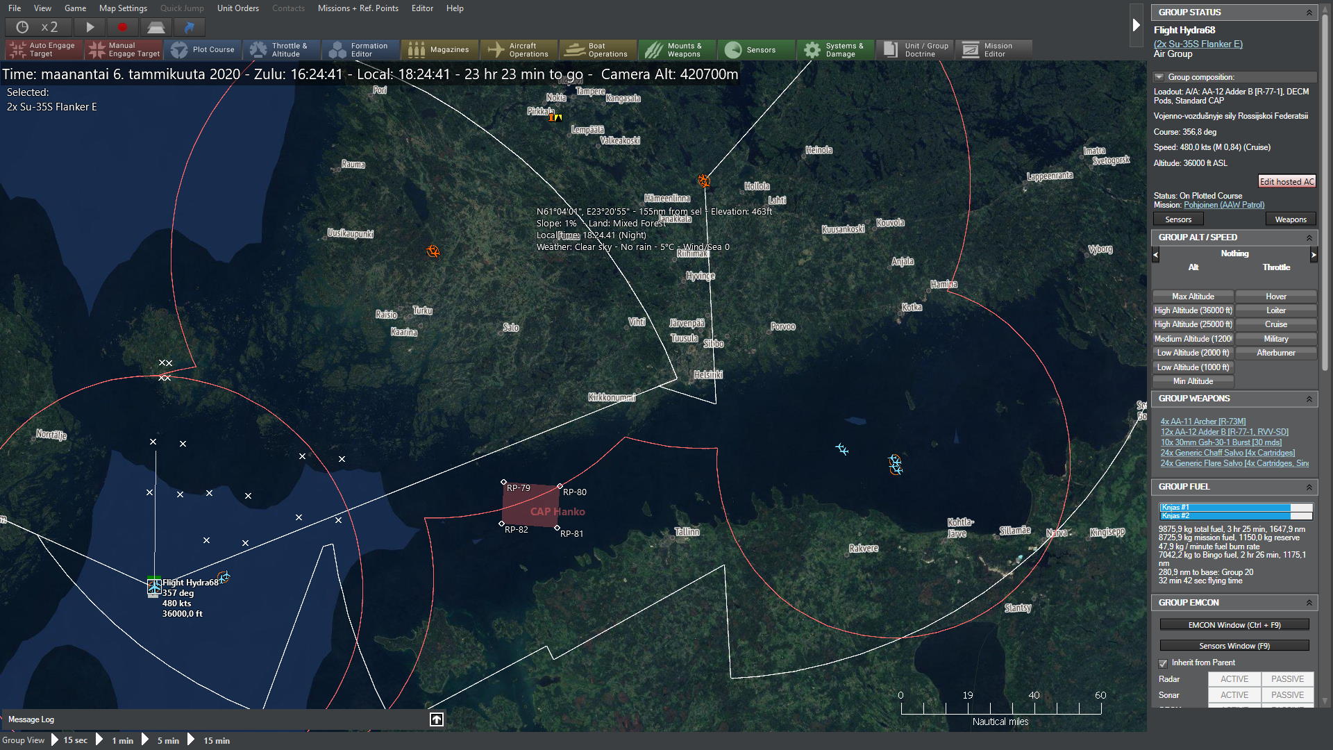Click the map layers stack icon

(156, 27)
